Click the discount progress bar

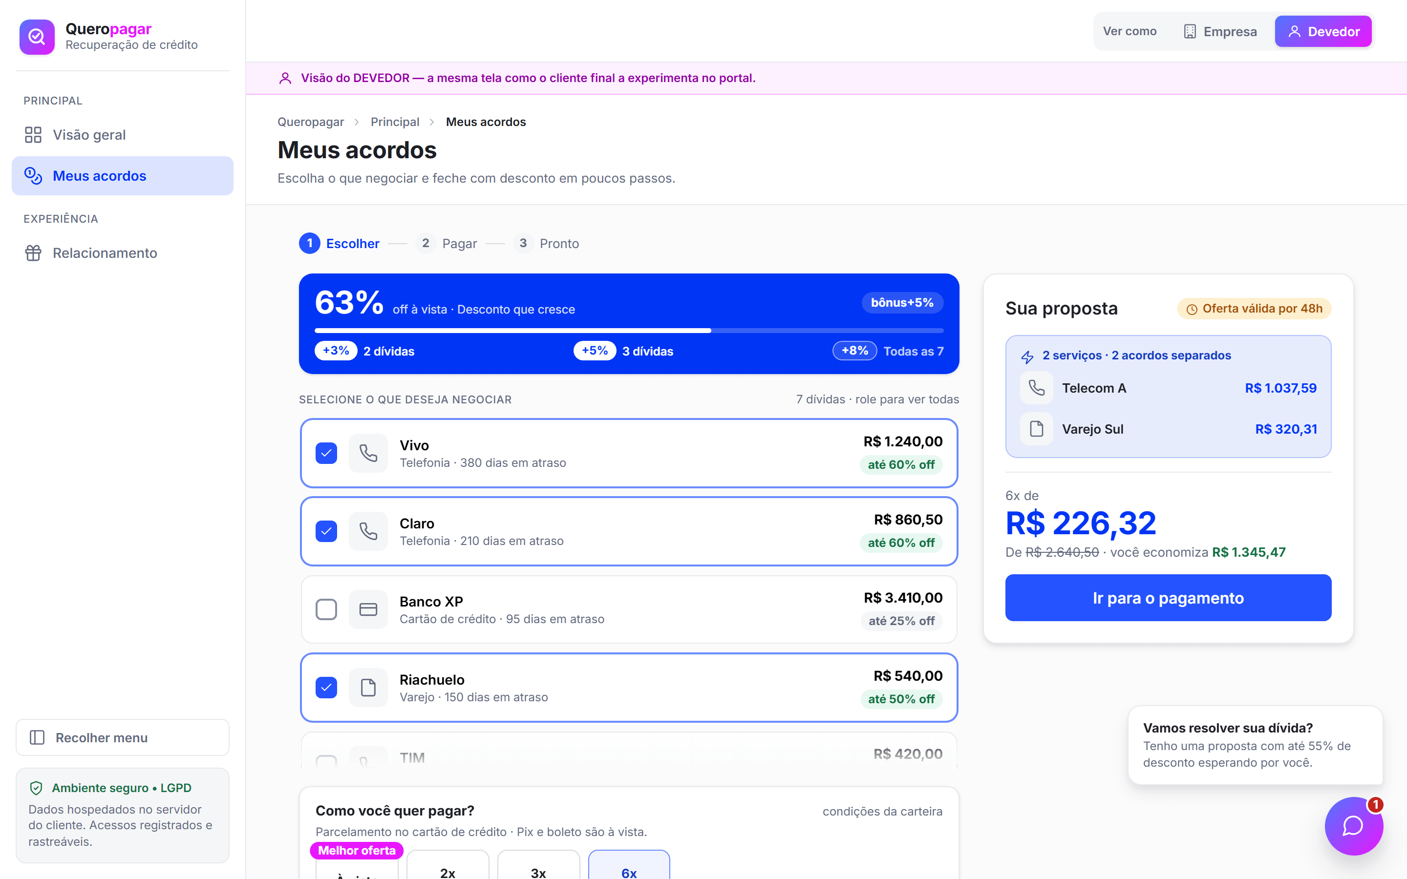(x=628, y=330)
